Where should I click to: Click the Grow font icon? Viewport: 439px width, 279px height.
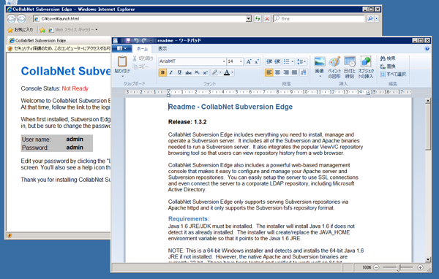point(249,61)
